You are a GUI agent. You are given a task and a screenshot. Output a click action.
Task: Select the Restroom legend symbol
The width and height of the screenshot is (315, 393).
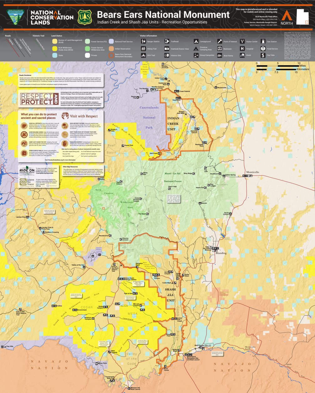coord(219,49)
